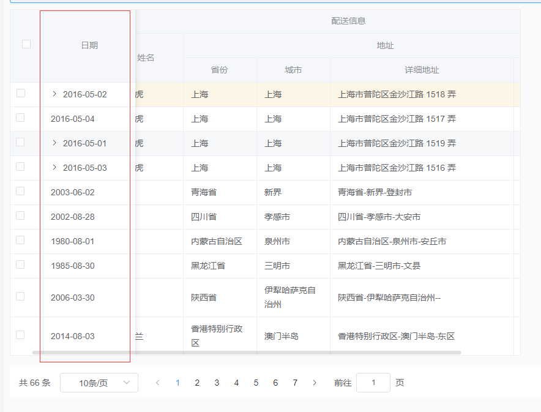The image size is (541, 412).
Task: Click the previous page arrow
Action: coord(158,382)
